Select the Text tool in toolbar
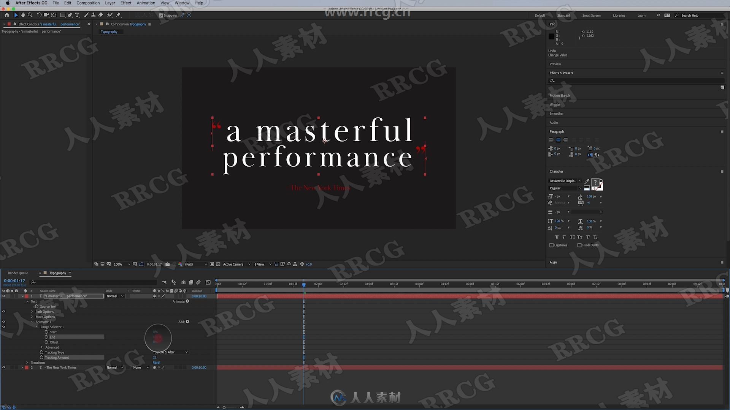This screenshot has width=730, height=410. [x=76, y=15]
